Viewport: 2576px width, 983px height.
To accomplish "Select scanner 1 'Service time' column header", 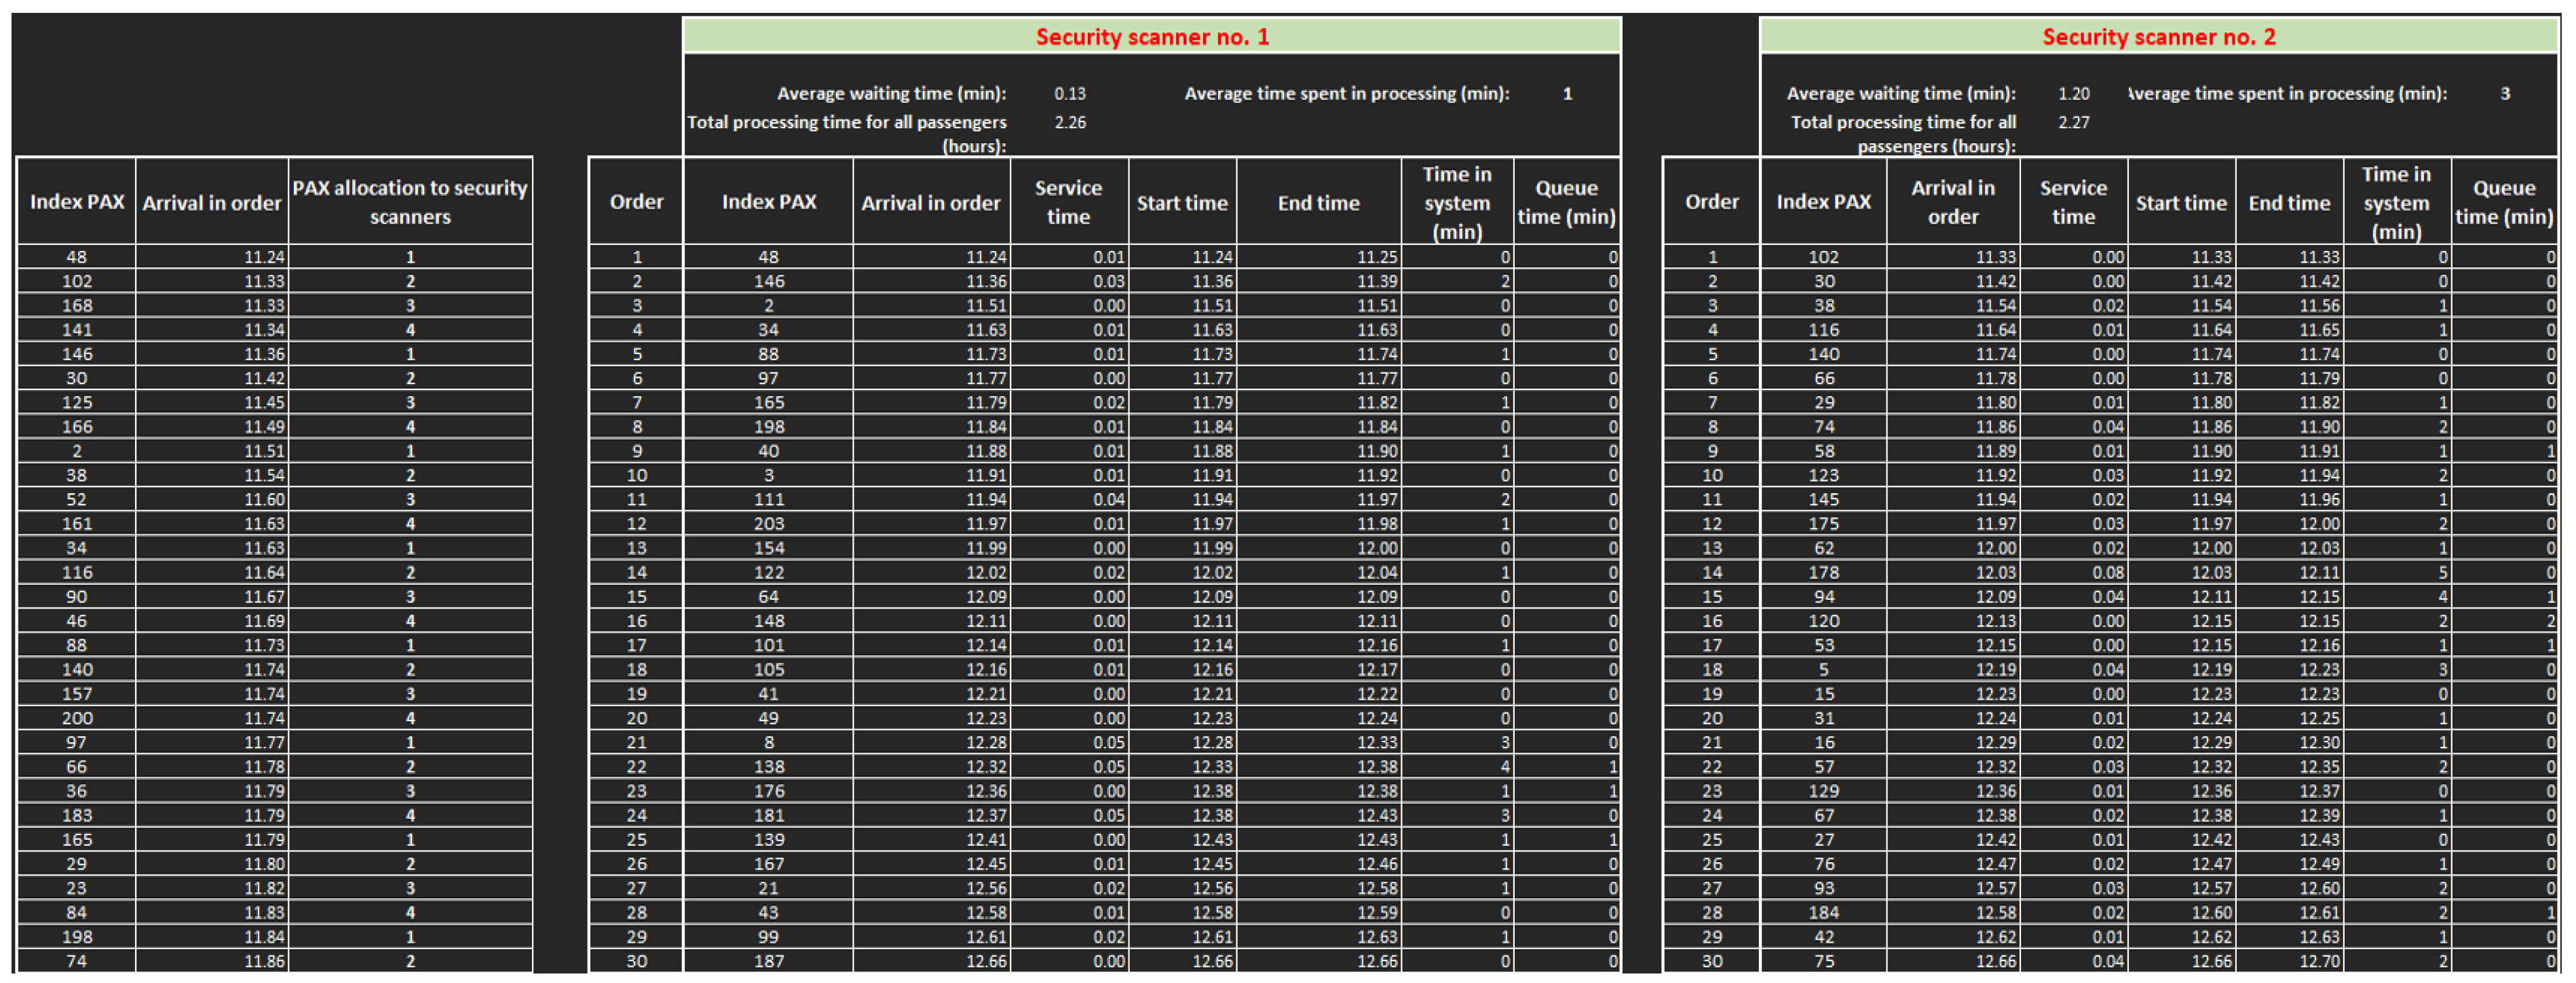I will coord(1068,202).
